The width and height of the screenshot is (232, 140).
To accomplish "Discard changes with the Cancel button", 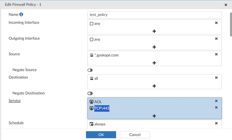I will pyautogui.click(x=135, y=135).
